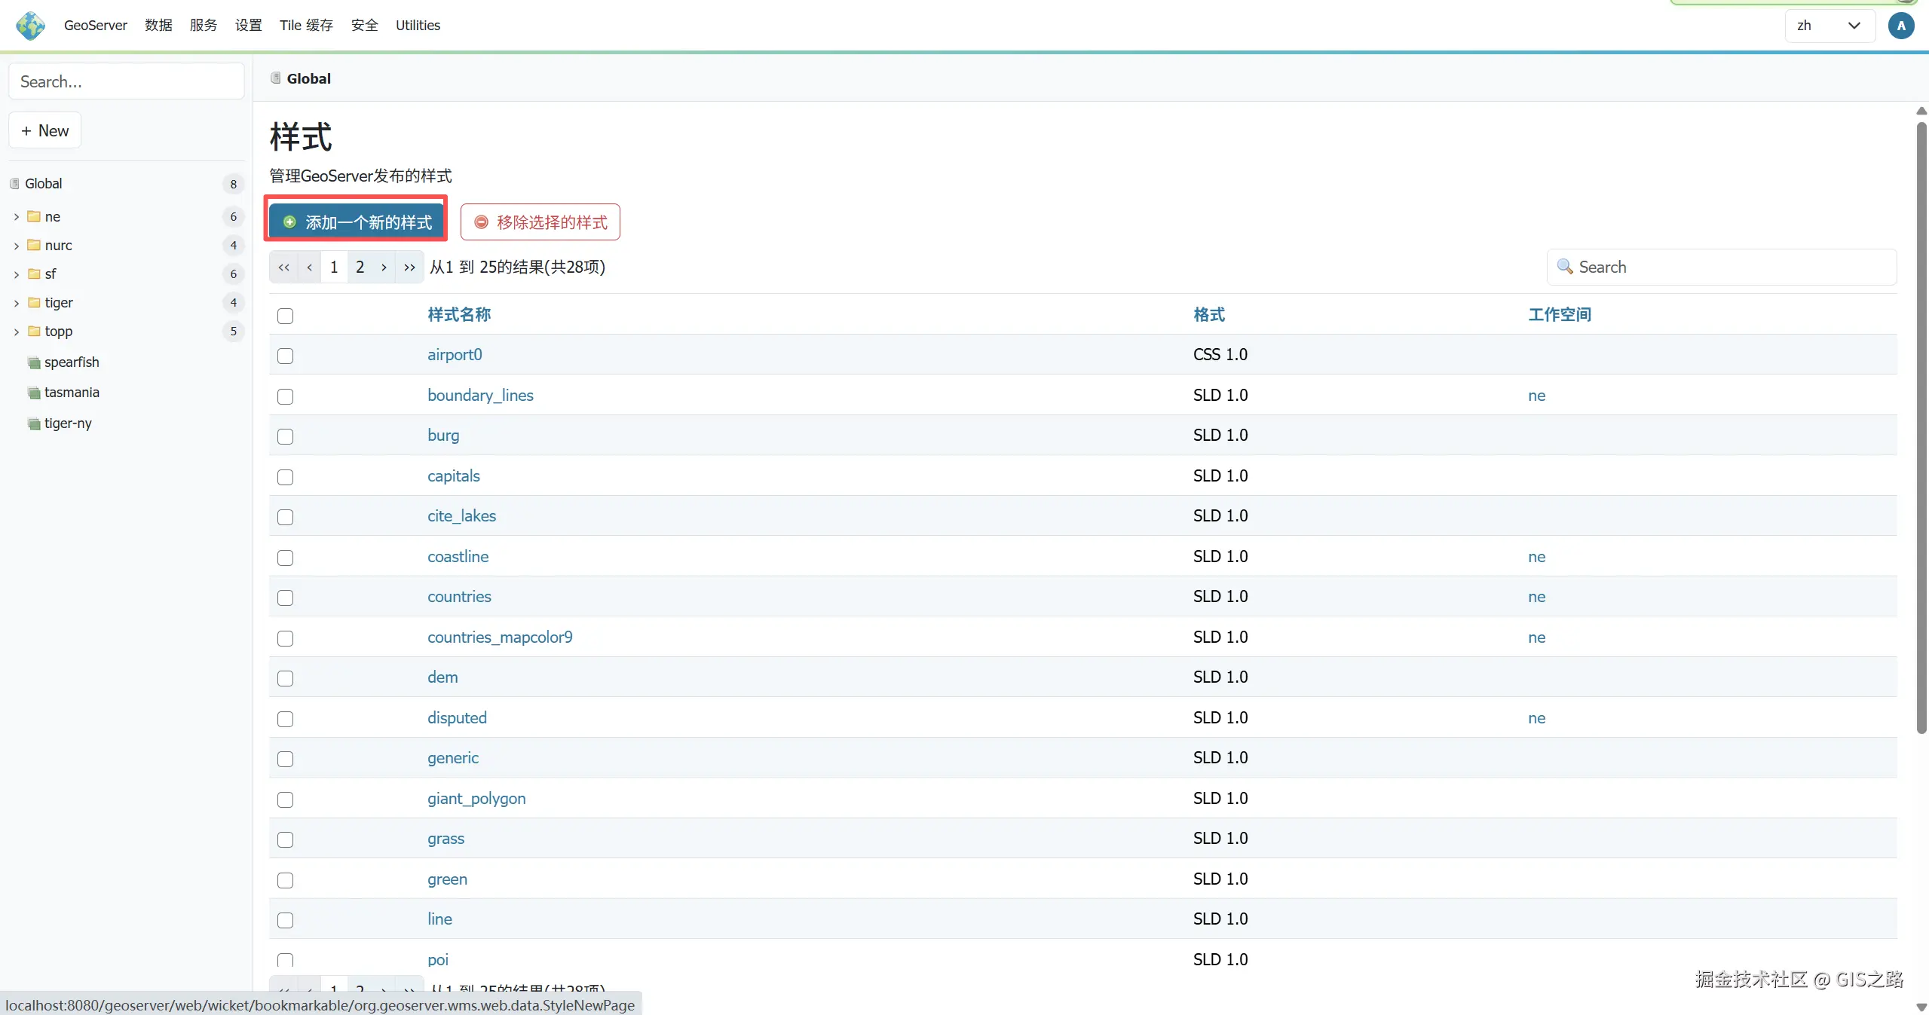Check the airport0 style checkbox

tap(285, 356)
